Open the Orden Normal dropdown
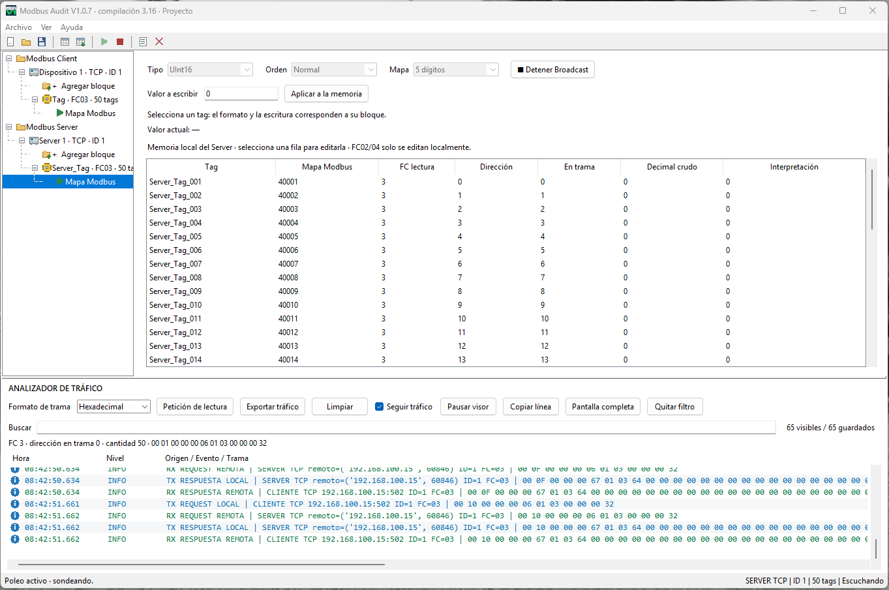Screen dimensions: 889x590 click(334, 70)
